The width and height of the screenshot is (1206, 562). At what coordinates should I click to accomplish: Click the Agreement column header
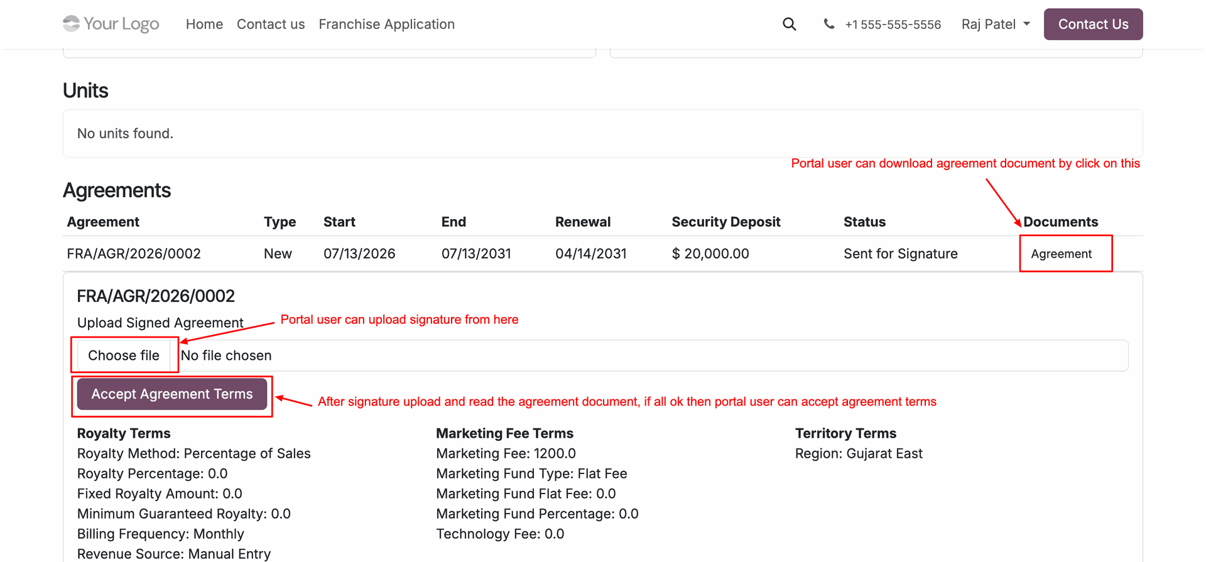[x=103, y=222]
